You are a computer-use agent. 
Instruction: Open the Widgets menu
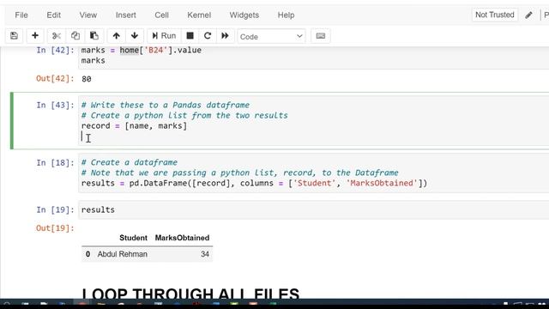pyautogui.click(x=244, y=15)
